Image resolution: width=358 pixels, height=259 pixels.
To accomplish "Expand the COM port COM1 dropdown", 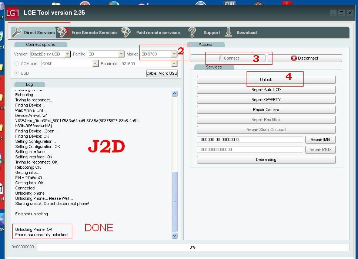I will [96, 63].
